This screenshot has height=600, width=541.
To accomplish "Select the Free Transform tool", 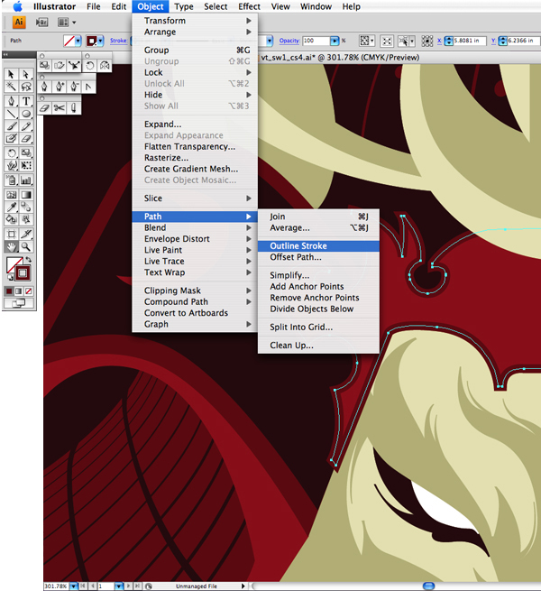I will tap(25, 165).
